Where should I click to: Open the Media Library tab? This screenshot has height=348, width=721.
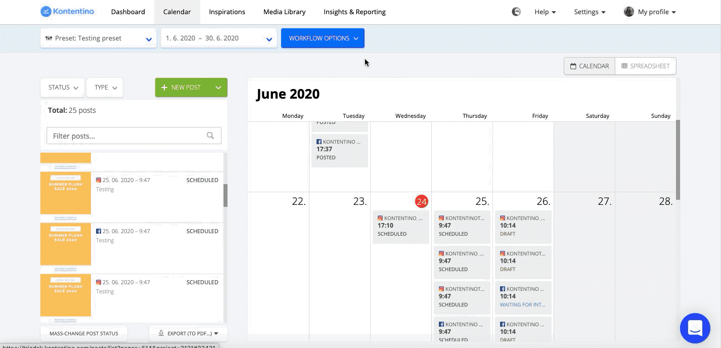(x=284, y=12)
